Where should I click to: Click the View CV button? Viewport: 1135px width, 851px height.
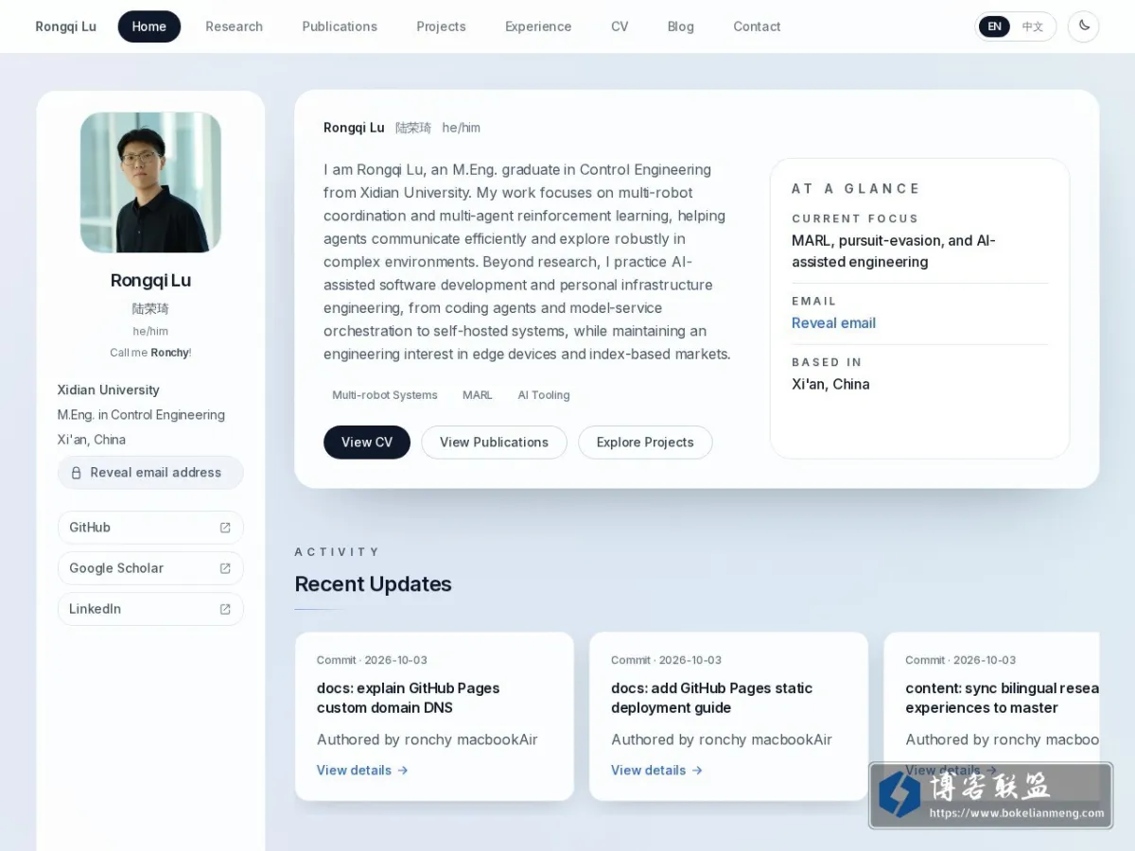tap(367, 443)
